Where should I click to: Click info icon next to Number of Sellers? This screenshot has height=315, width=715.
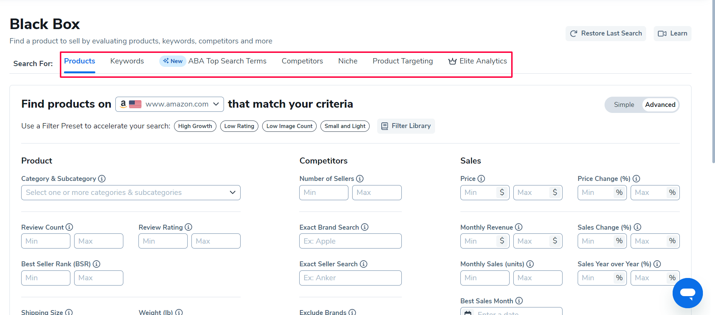pos(360,179)
